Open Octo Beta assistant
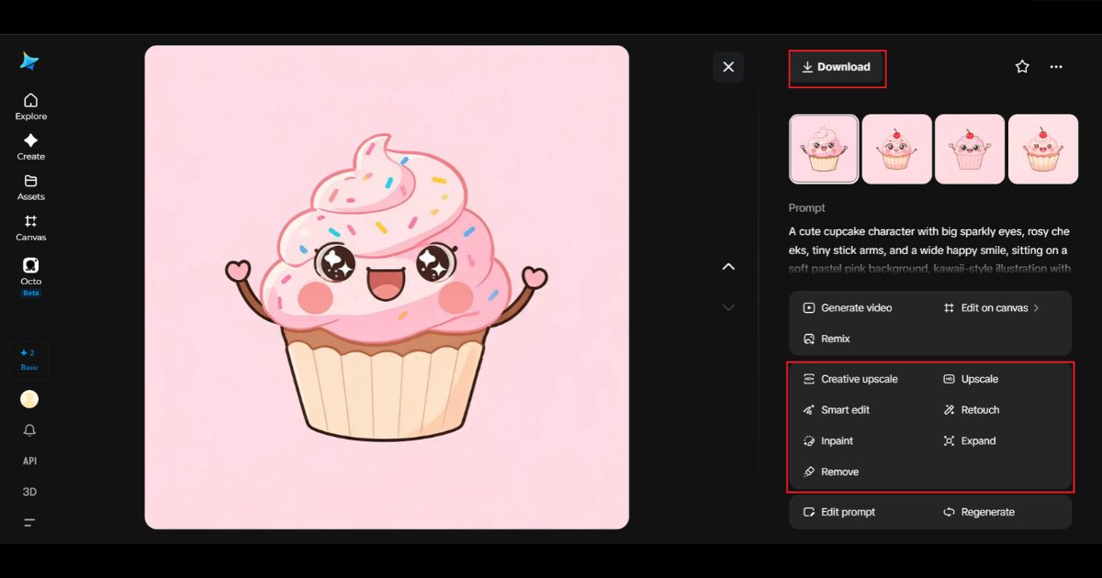The image size is (1102, 578). [x=30, y=276]
